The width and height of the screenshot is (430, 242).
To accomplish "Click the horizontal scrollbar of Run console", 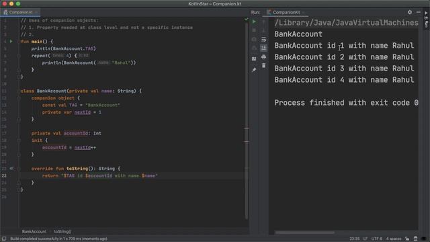I will pyautogui.click(x=304, y=233).
